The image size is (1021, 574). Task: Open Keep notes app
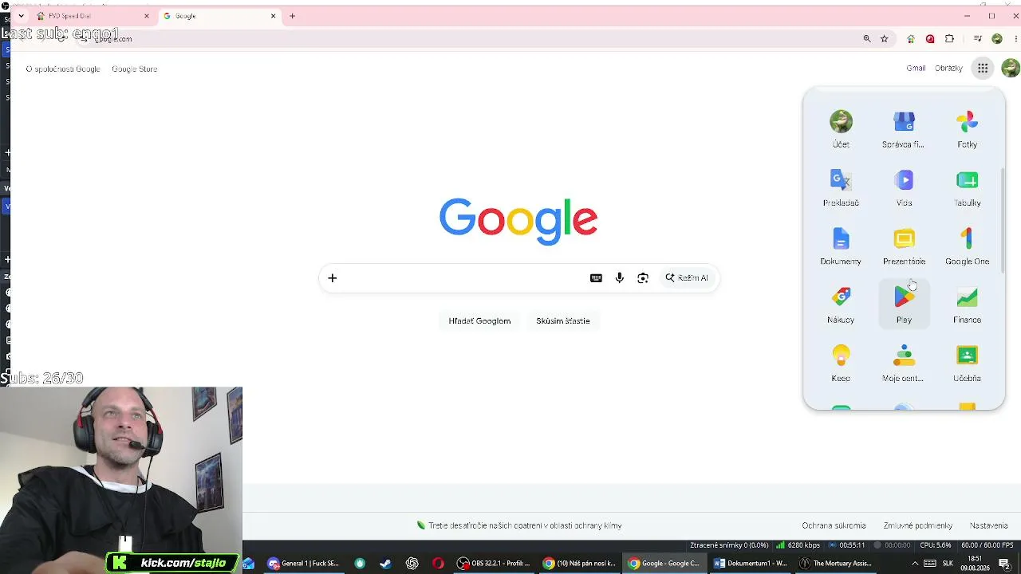841,363
